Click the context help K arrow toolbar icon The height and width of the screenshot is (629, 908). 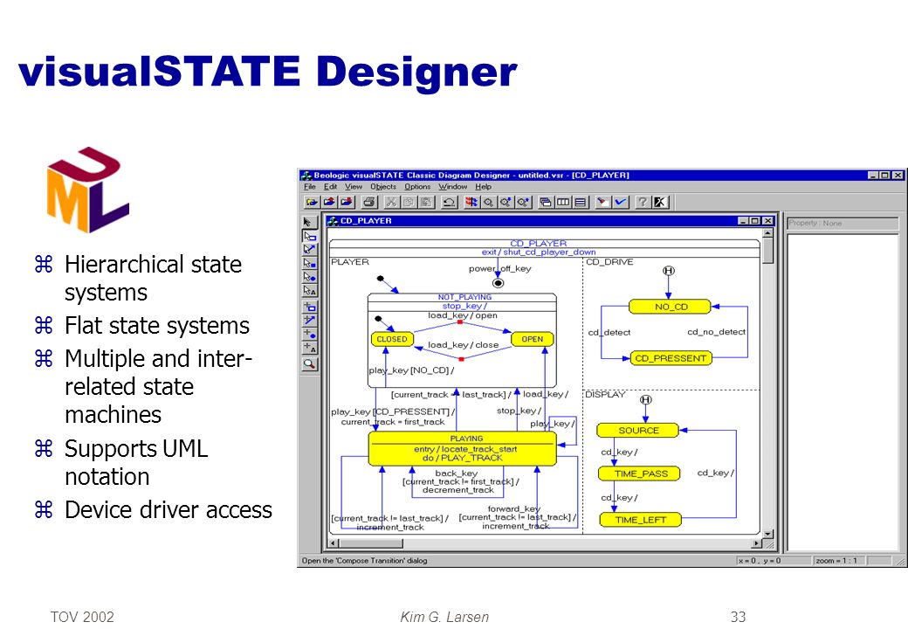pyautogui.click(x=659, y=202)
